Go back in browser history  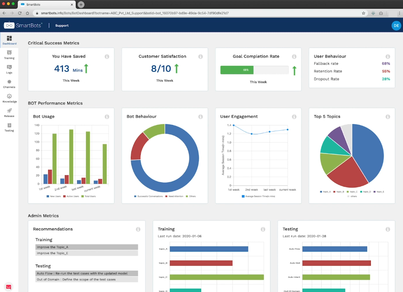click(x=4, y=13)
